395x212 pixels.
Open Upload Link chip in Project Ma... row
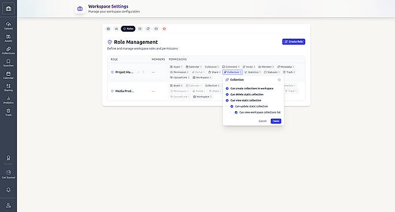(180, 77)
